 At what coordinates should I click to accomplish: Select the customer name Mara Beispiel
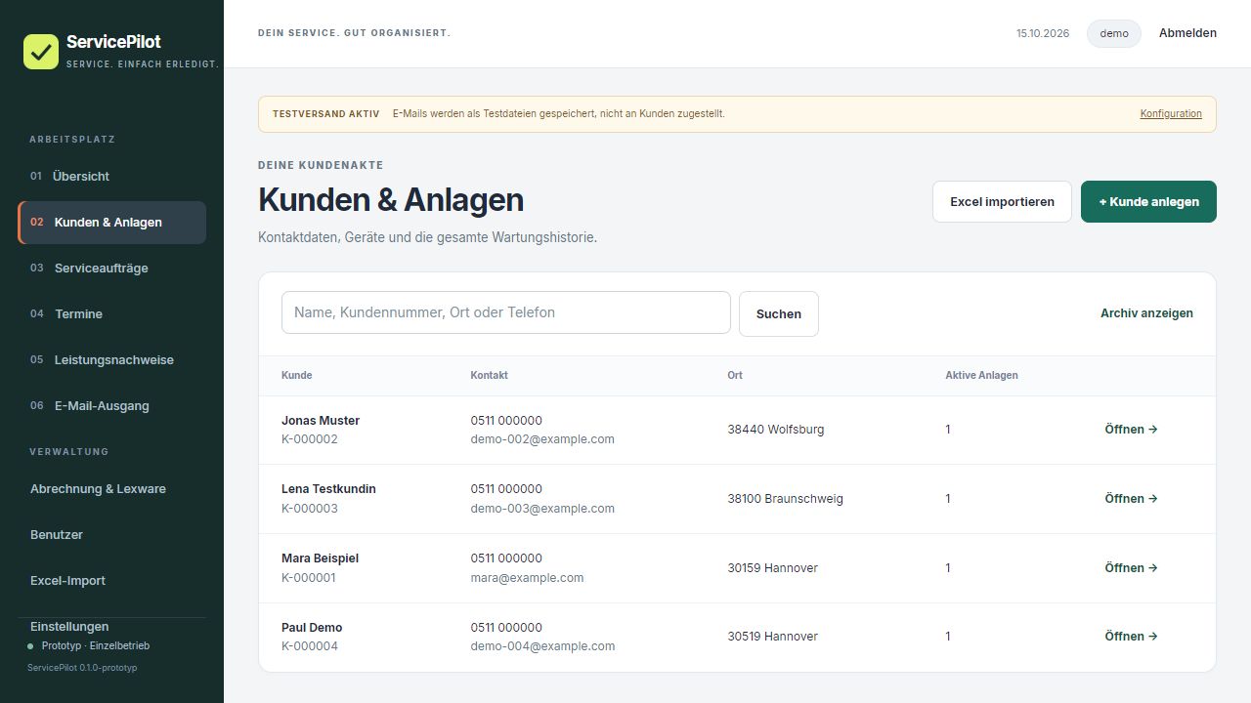tap(320, 558)
